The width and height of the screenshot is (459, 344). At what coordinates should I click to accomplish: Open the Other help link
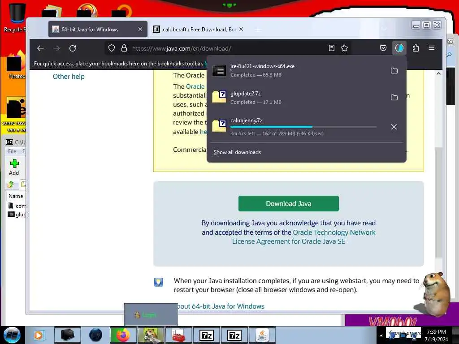pyautogui.click(x=69, y=76)
